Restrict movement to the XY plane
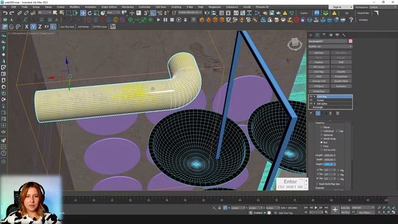Screen dimensions: 398x224 click(x=47, y=27)
